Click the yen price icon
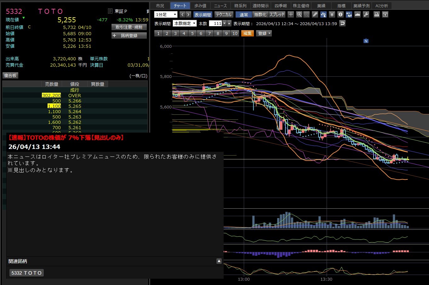Image resolution: width=429 pixels, height=285 pixels. [x=332, y=14]
